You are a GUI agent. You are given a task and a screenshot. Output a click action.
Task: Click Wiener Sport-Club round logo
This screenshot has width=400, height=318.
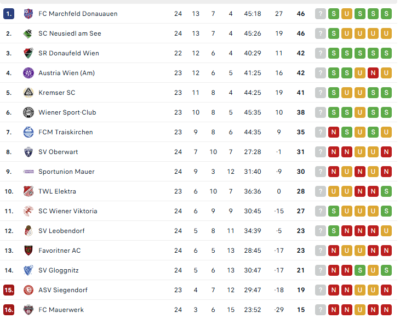(28, 112)
